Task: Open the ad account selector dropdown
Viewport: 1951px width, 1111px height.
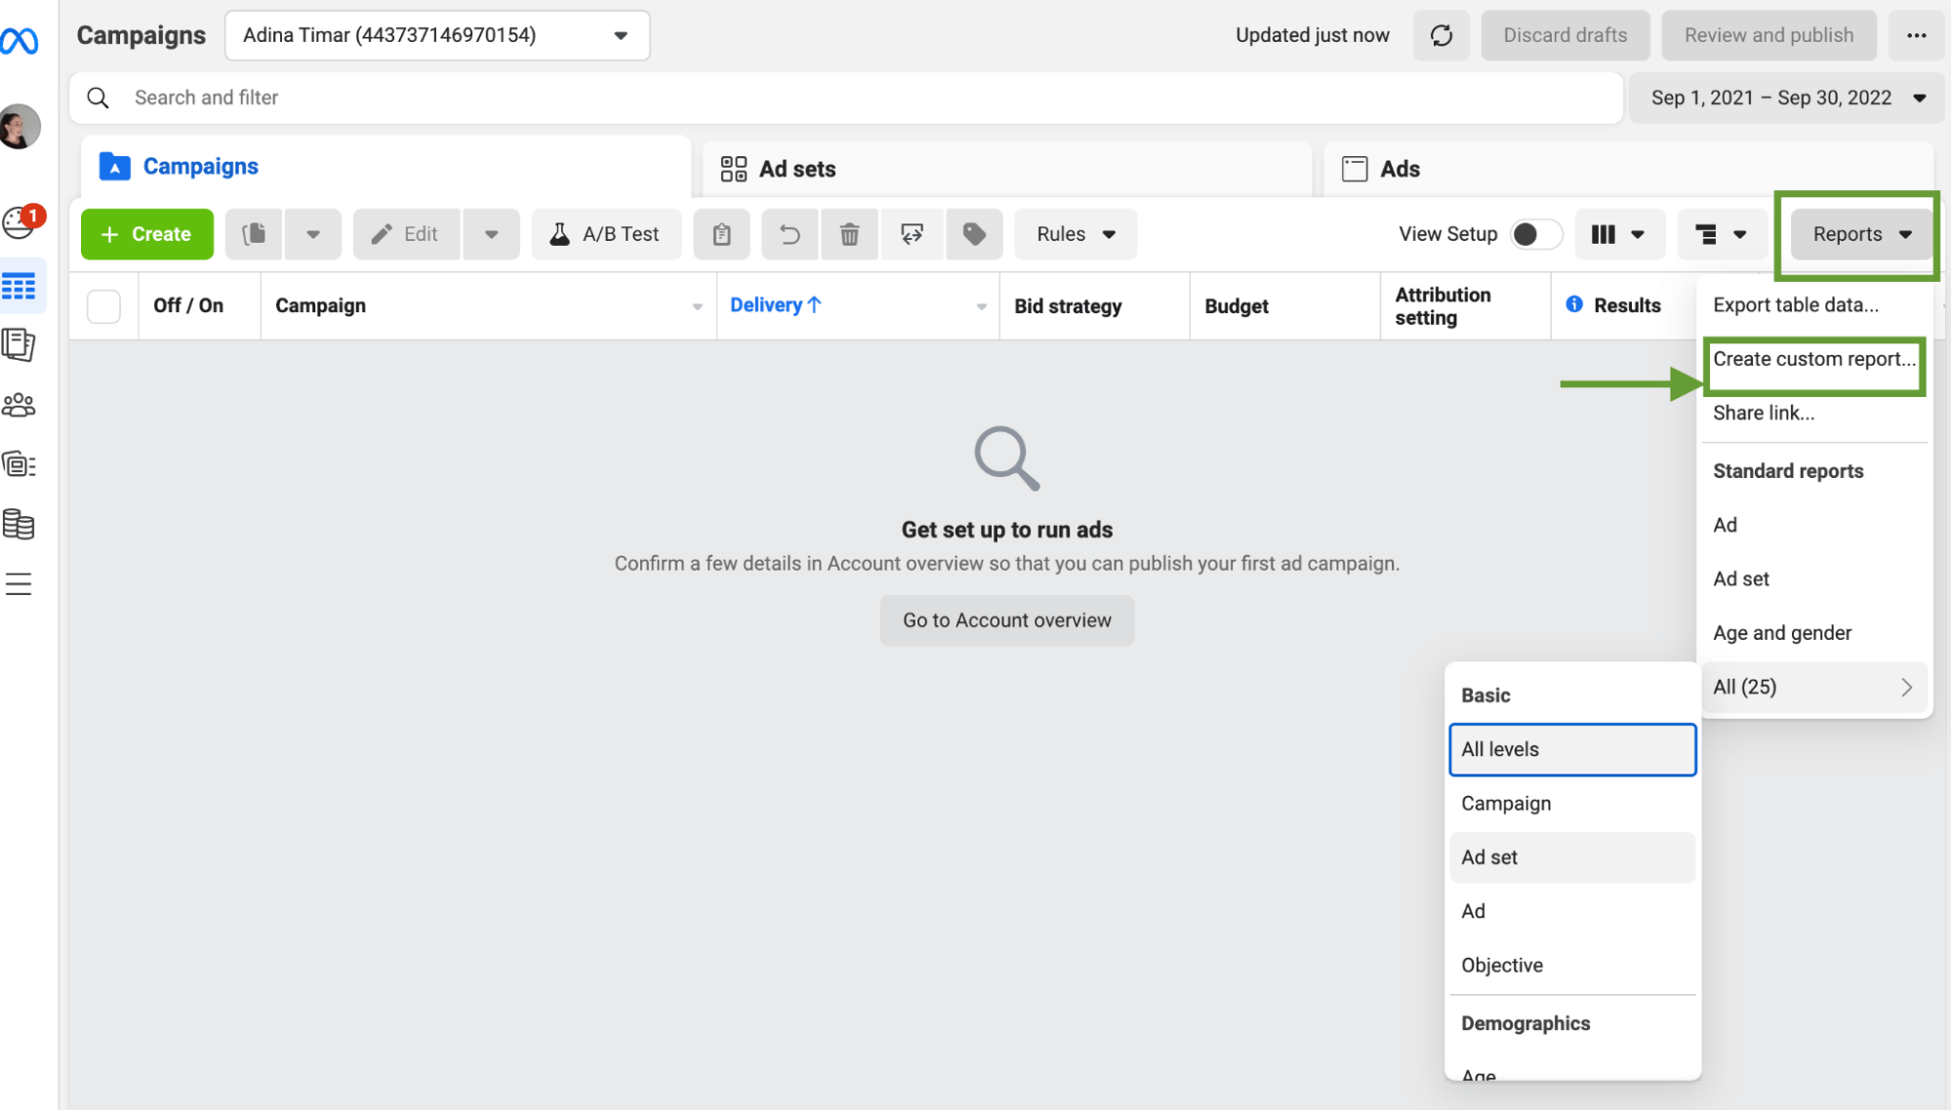Action: tap(437, 36)
